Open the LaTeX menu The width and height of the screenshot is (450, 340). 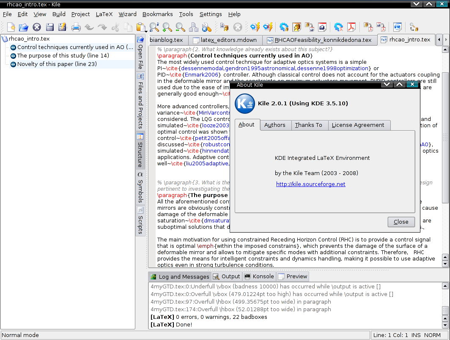(104, 14)
